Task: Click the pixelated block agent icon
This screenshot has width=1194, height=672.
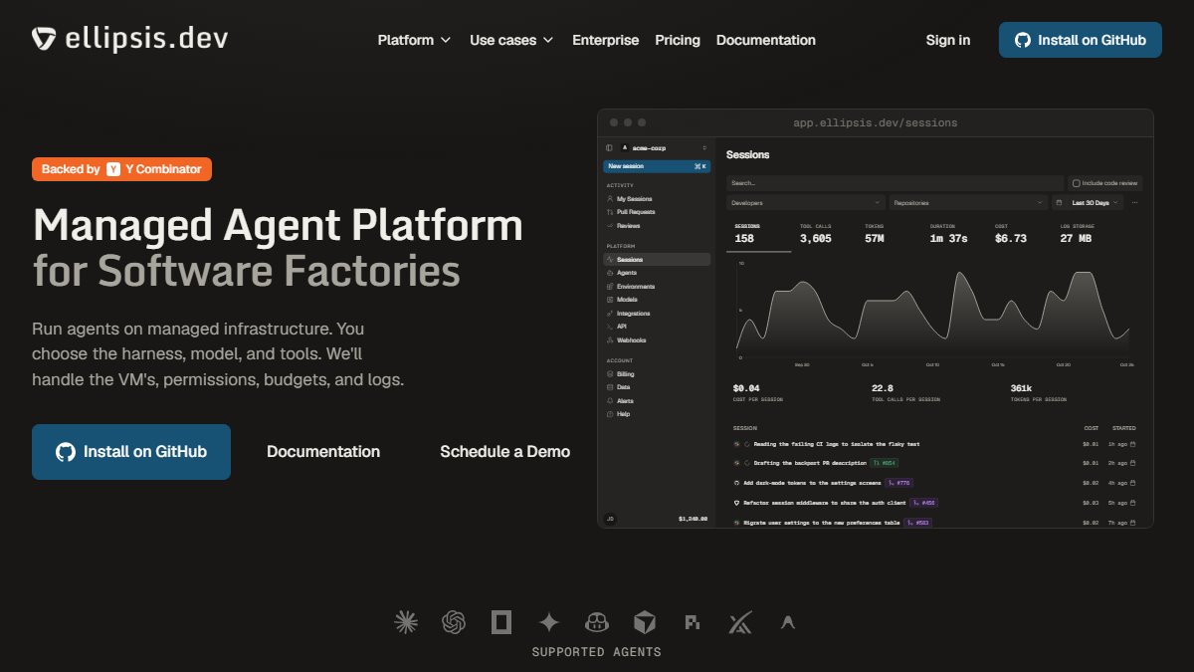Action: (693, 622)
